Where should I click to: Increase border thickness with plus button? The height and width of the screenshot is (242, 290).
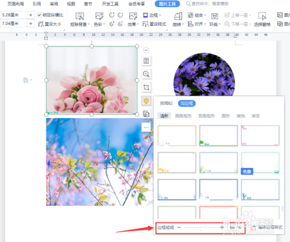pos(222,228)
